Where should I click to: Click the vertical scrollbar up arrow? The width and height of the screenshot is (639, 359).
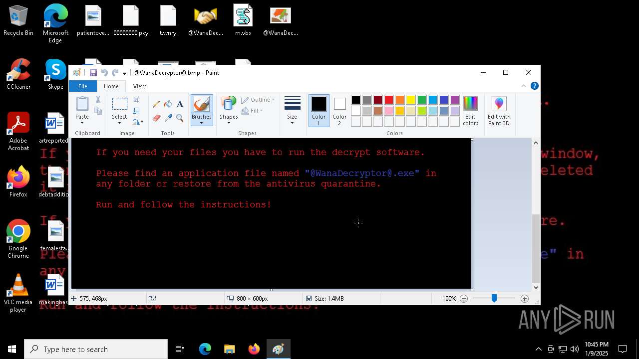pos(536,143)
